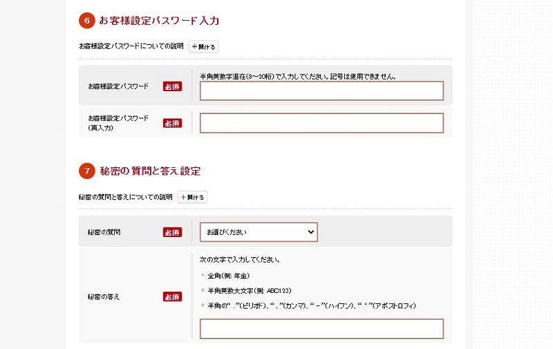The width and height of the screenshot is (553, 349).
Task: Select the 秘密の質問と答え設定 section heading
Action: point(150,171)
